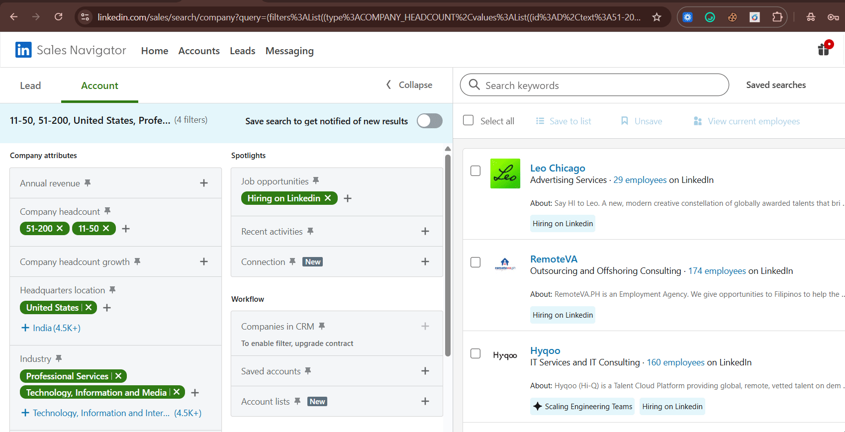Toggle save search notifications switch
The height and width of the screenshot is (432, 845).
(429, 121)
